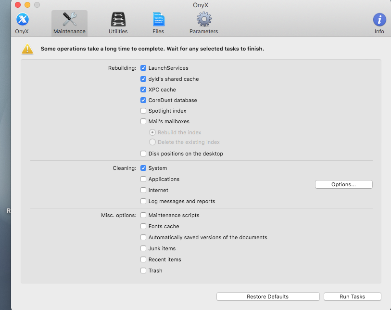Screen dimensions: 391x310
Task: Enable Disk positions on the desktop
Action: point(143,154)
